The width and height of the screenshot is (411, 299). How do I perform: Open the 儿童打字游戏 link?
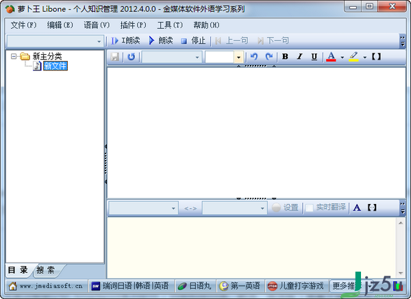[295, 286]
